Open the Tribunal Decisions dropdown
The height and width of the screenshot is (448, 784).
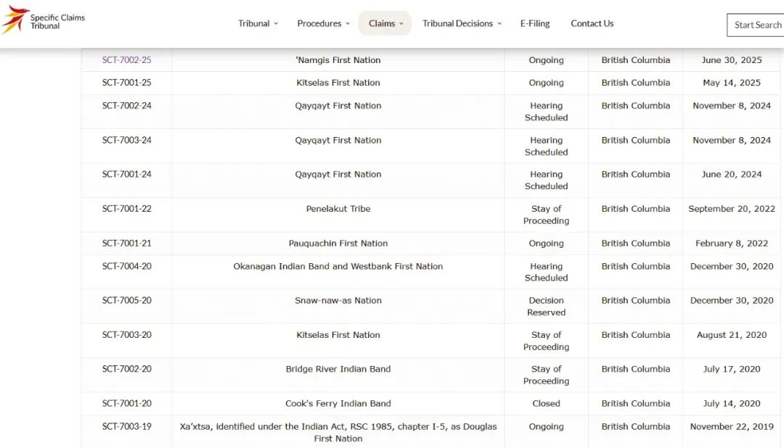point(462,23)
